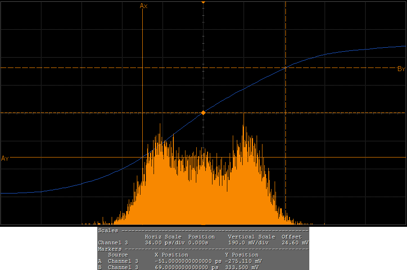
Task: Click the Offset value 24.60 mV
Action: point(295,243)
